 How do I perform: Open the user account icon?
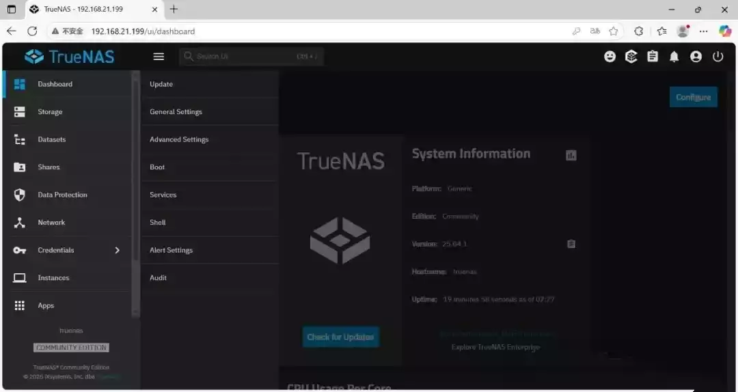point(696,57)
